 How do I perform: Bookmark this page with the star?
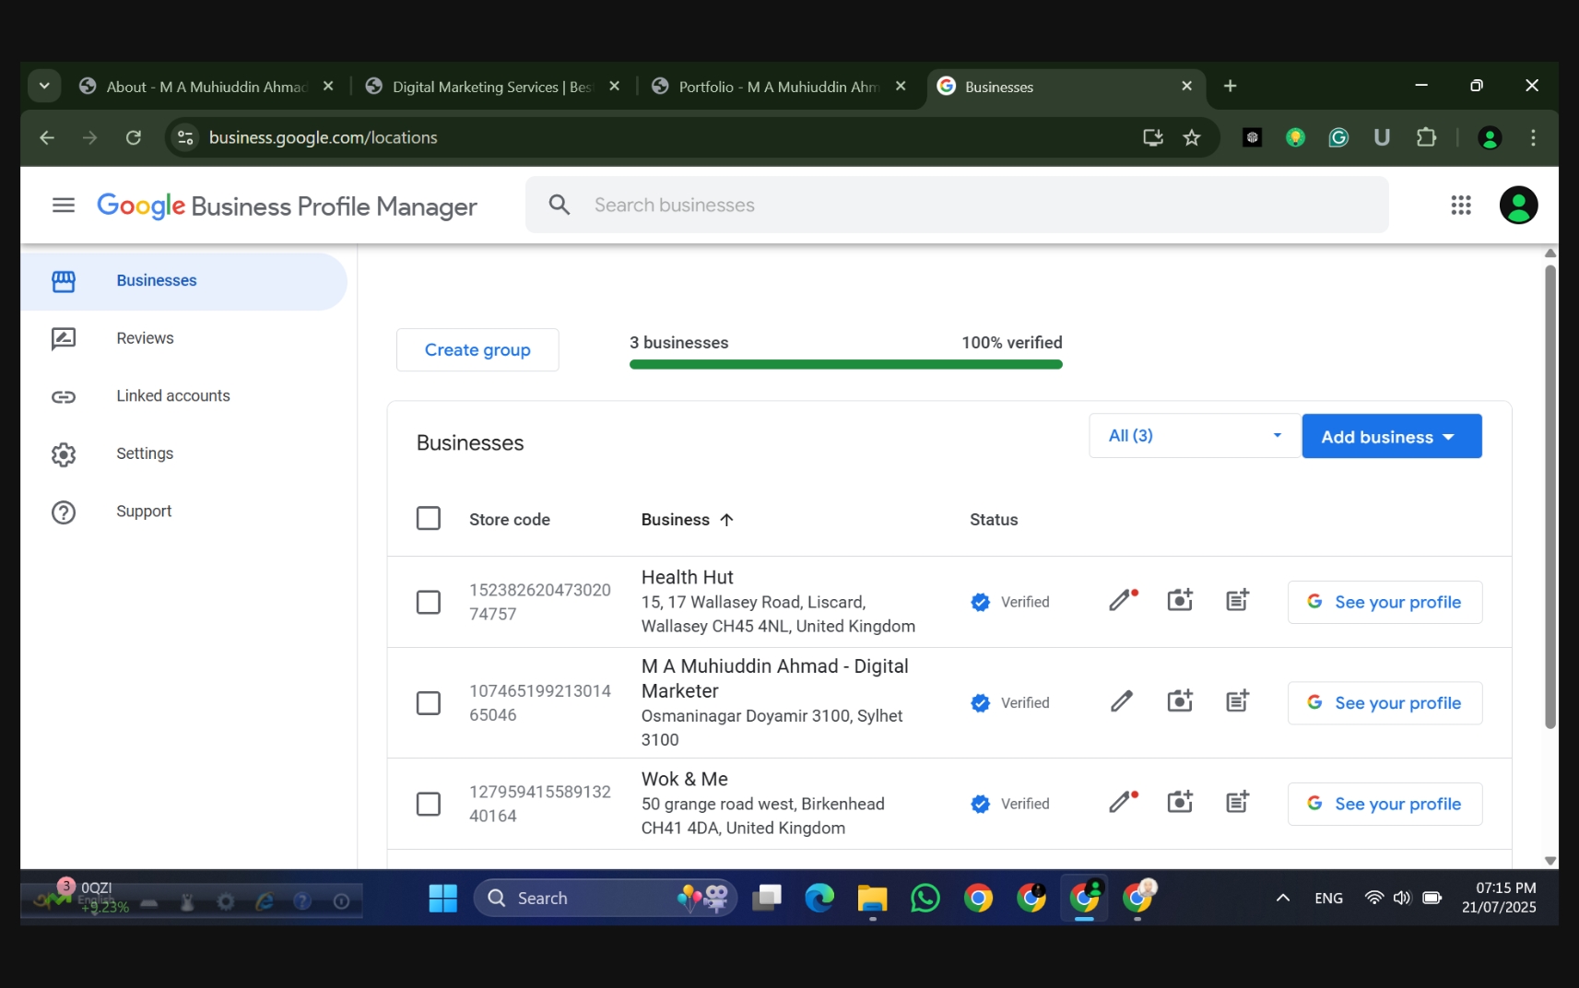[x=1192, y=137]
